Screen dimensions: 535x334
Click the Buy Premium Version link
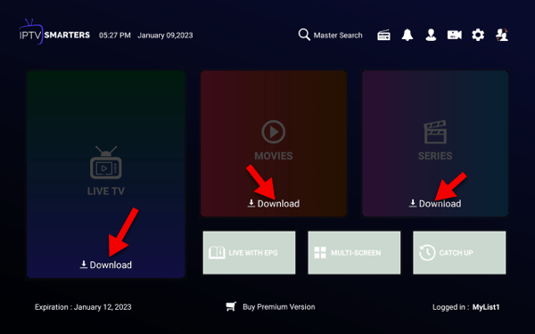(x=279, y=306)
